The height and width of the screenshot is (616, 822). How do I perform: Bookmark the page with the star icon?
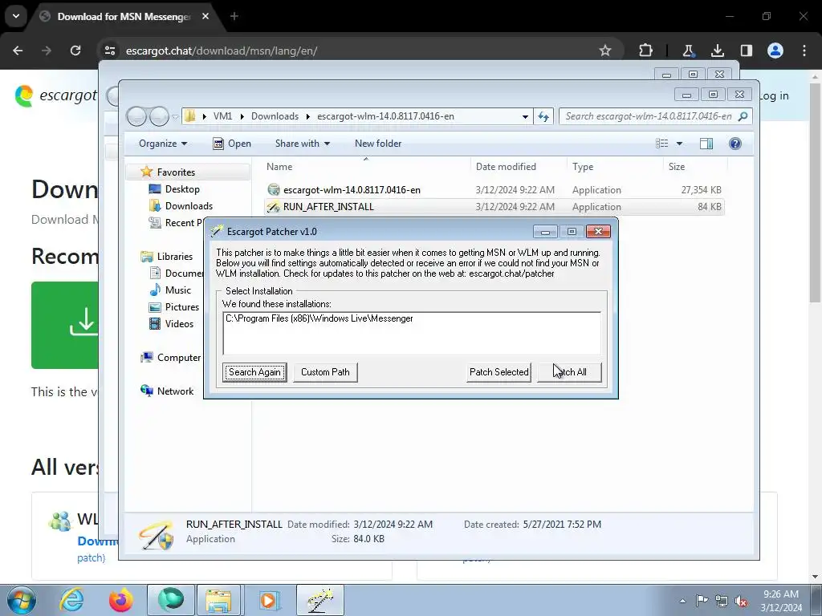605,51
